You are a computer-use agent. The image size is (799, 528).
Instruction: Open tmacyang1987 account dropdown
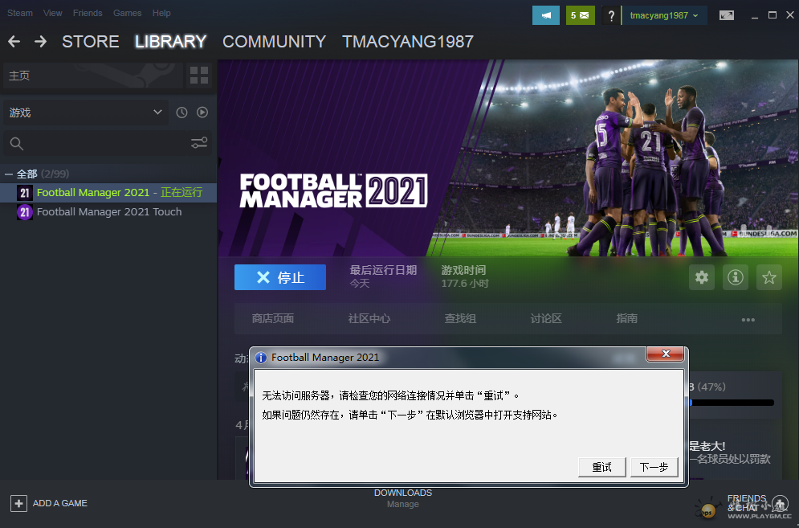pos(664,15)
